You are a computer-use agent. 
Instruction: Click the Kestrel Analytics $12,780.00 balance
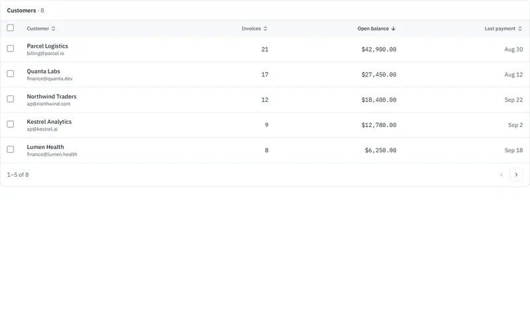point(379,125)
